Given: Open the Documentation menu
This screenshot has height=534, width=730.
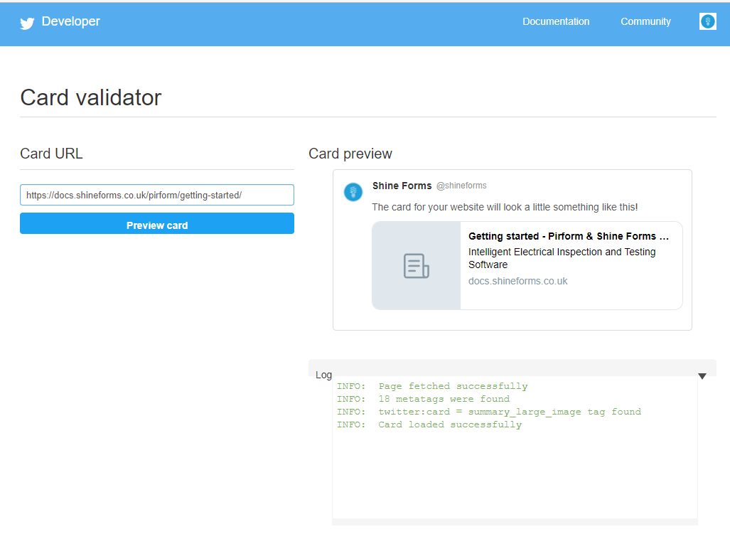Looking at the screenshot, I should coord(556,21).
